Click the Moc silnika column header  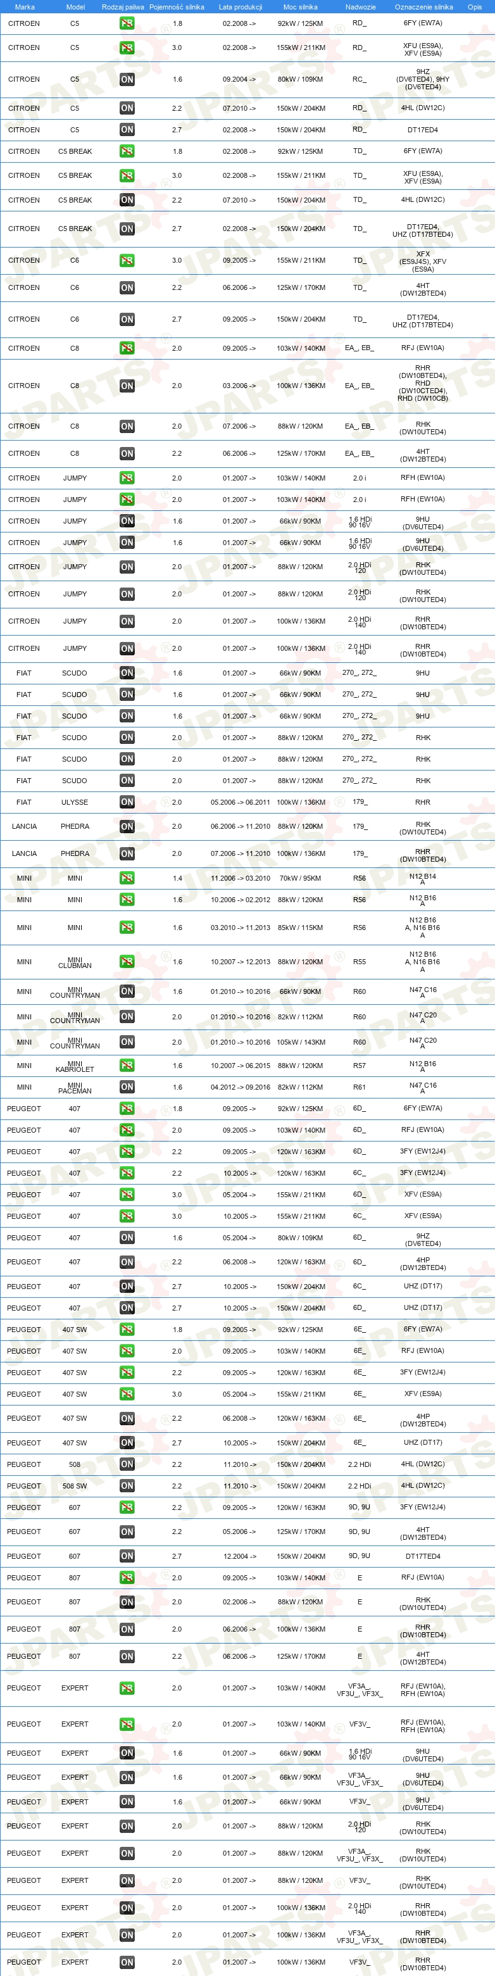[x=300, y=7]
